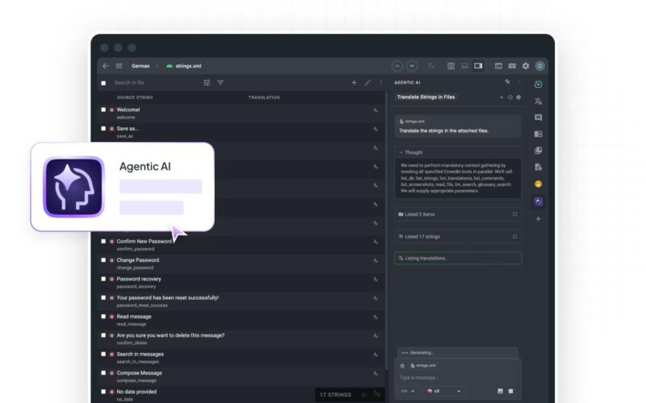646x403 pixels.
Task: Click AI translate icon on Change Password row
Action: pos(375,260)
